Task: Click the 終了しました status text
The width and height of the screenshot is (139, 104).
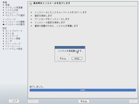Action: coord(37,87)
